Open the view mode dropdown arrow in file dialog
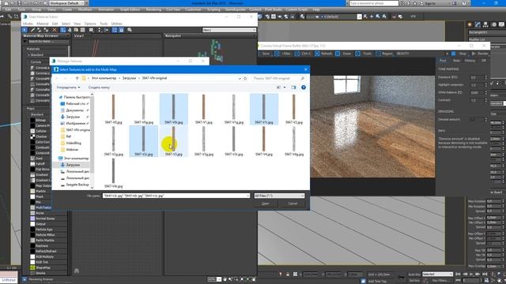The image size is (506, 284). click(x=285, y=88)
